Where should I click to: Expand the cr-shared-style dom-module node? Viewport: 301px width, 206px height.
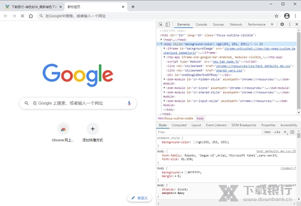coord(165,92)
